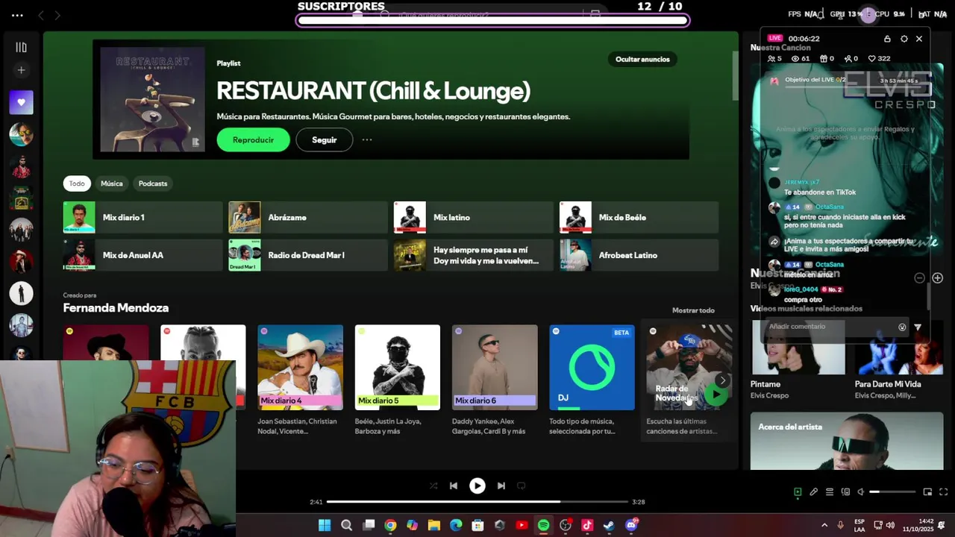
Task: Skip to previous track
Action: click(x=454, y=486)
